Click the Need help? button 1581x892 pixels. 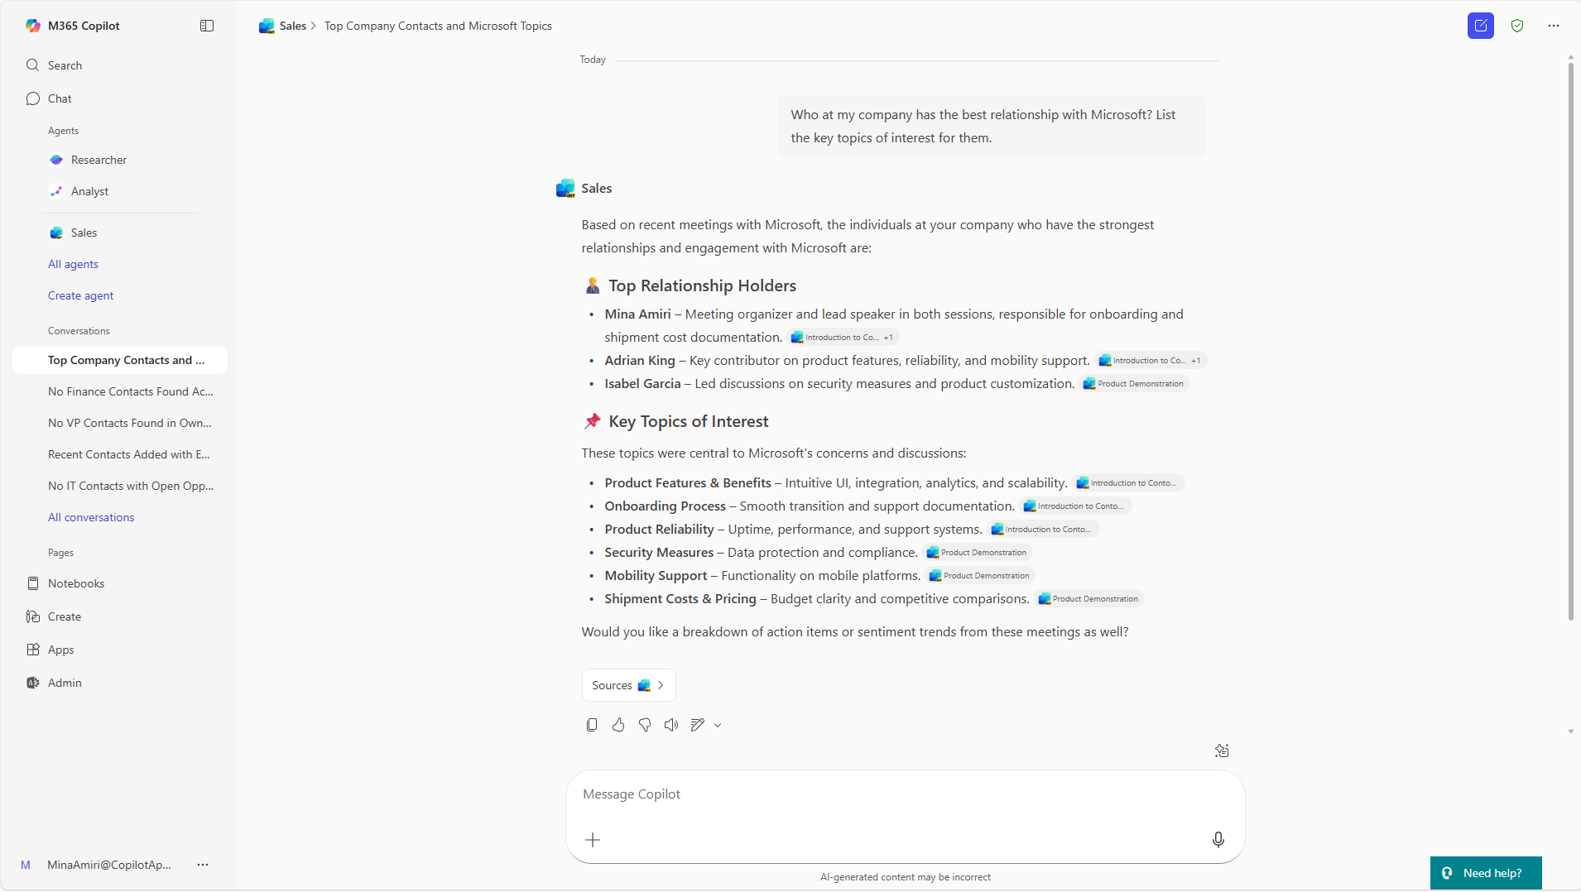coord(1486,873)
